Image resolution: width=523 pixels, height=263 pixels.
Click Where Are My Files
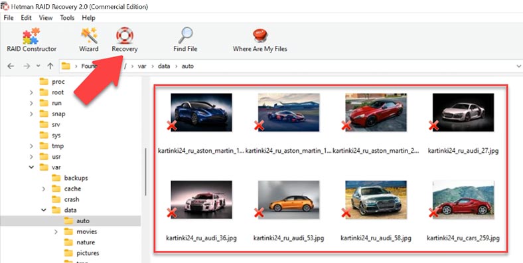click(260, 40)
